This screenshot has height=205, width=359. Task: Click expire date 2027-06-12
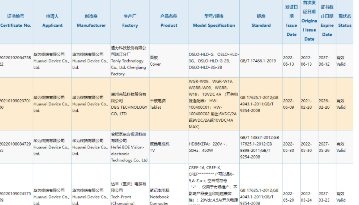tap(327, 61)
